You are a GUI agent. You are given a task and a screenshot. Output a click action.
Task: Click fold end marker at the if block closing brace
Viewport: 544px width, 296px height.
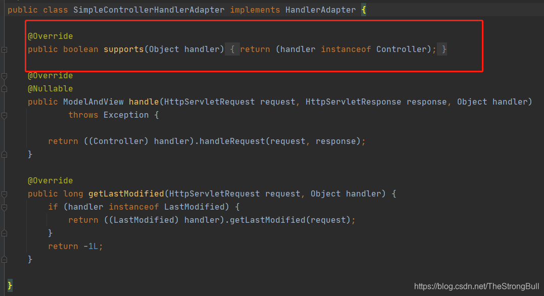point(4,233)
